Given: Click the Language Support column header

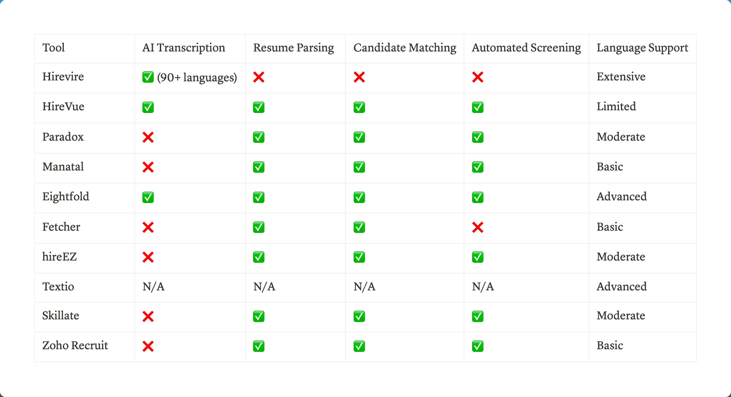Looking at the screenshot, I should tap(642, 48).
